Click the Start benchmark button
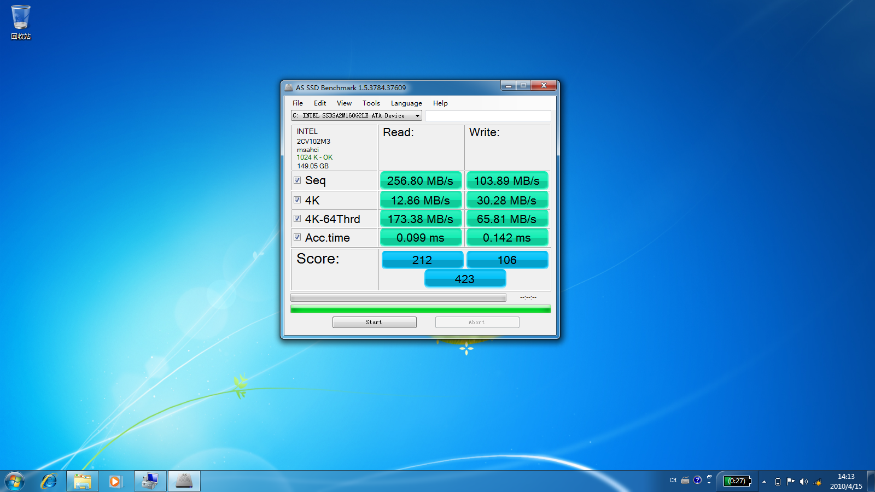 click(375, 322)
